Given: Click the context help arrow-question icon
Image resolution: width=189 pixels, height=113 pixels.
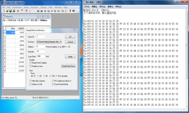Looking at the screenshot, I should 74,11.
